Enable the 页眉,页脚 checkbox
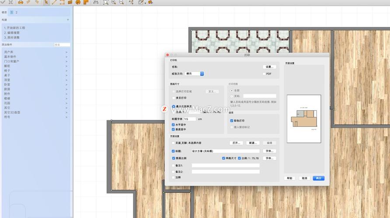This screenshot has width=390, height=218. click(173, 143)
